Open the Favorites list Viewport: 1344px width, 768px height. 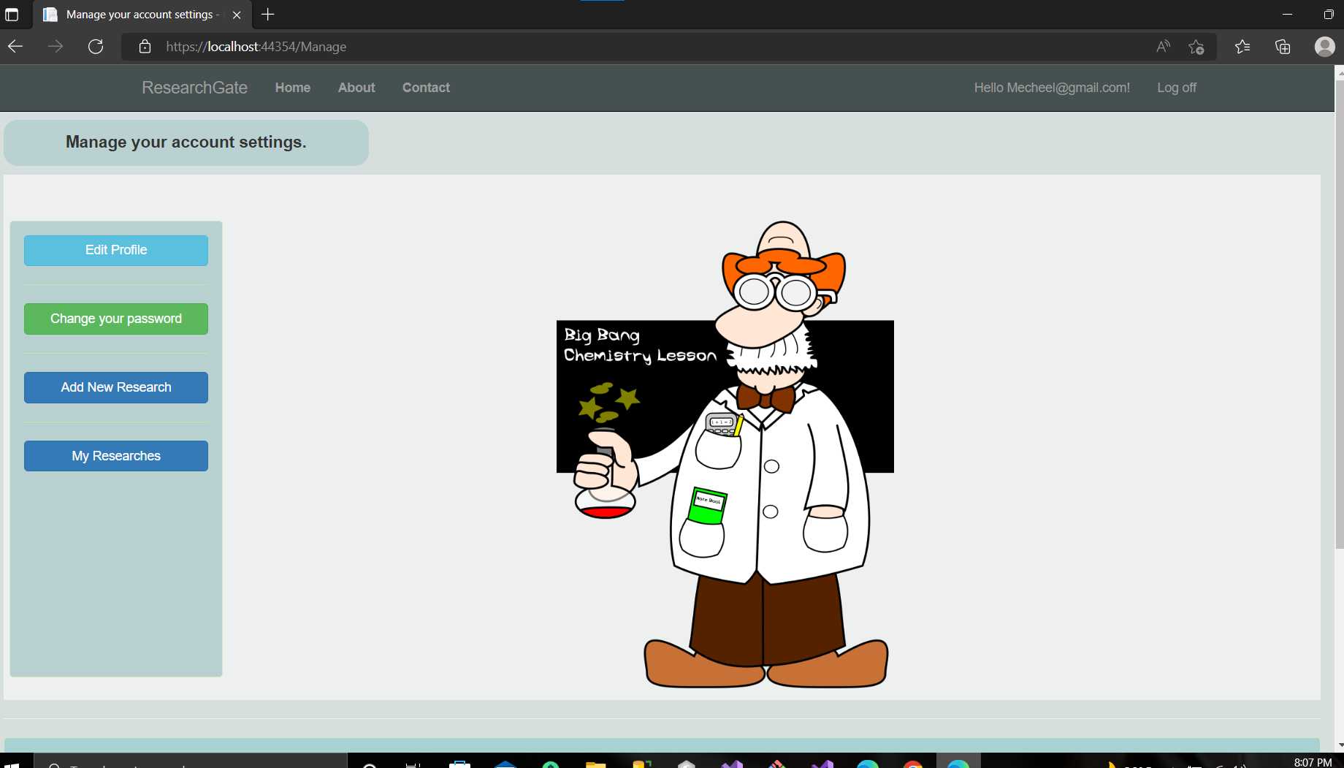coord(1242,46)
